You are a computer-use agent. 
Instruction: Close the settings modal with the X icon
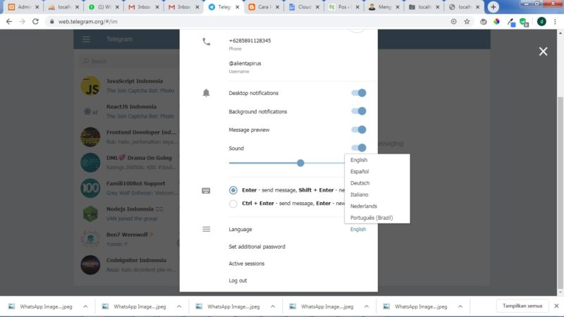(x=543, y=51)
